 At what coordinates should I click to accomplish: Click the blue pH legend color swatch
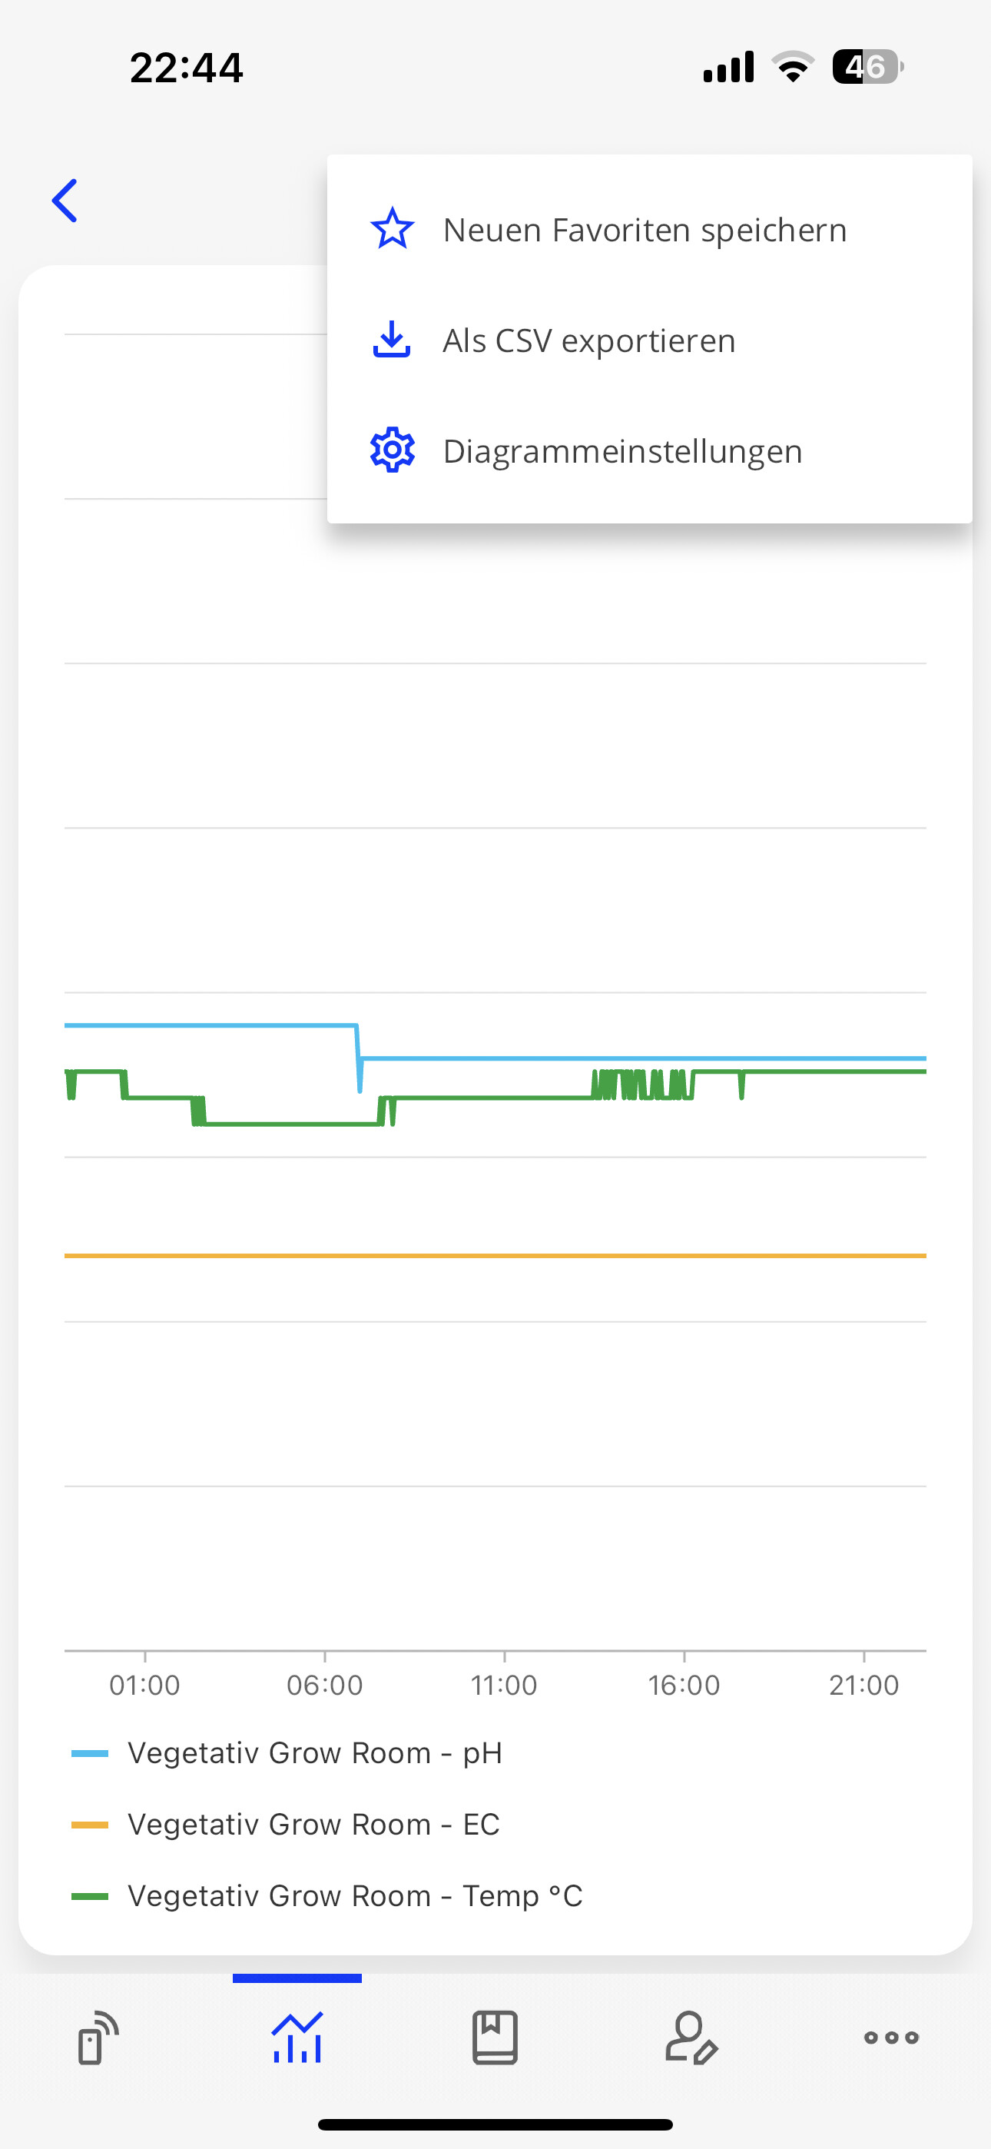[90, 1754]
